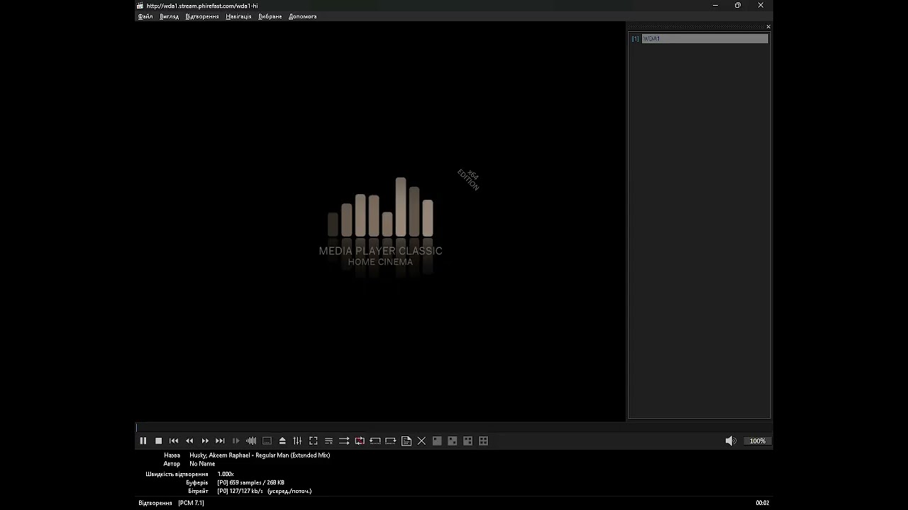Viewport: 908px width, 510px height.
Task: Toggle fullscreen with the corner-brackets icon
Action: 314,441
